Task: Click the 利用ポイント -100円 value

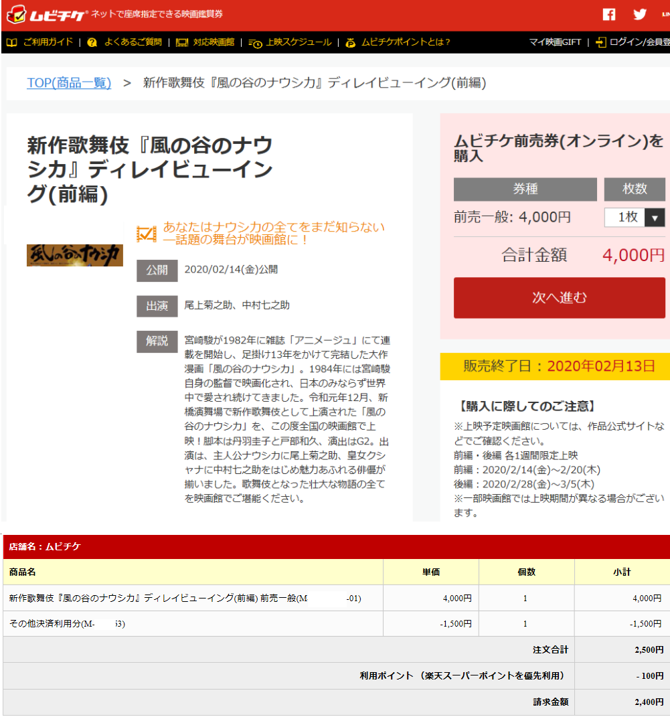Action: pos(650,676)
